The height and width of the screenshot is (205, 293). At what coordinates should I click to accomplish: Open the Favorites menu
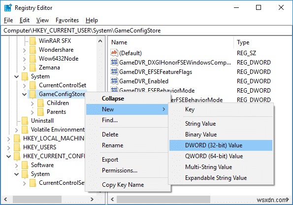tap(67, 20)
